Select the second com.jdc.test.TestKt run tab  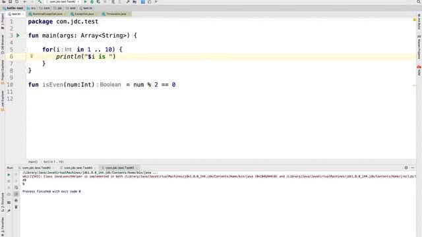78,168
